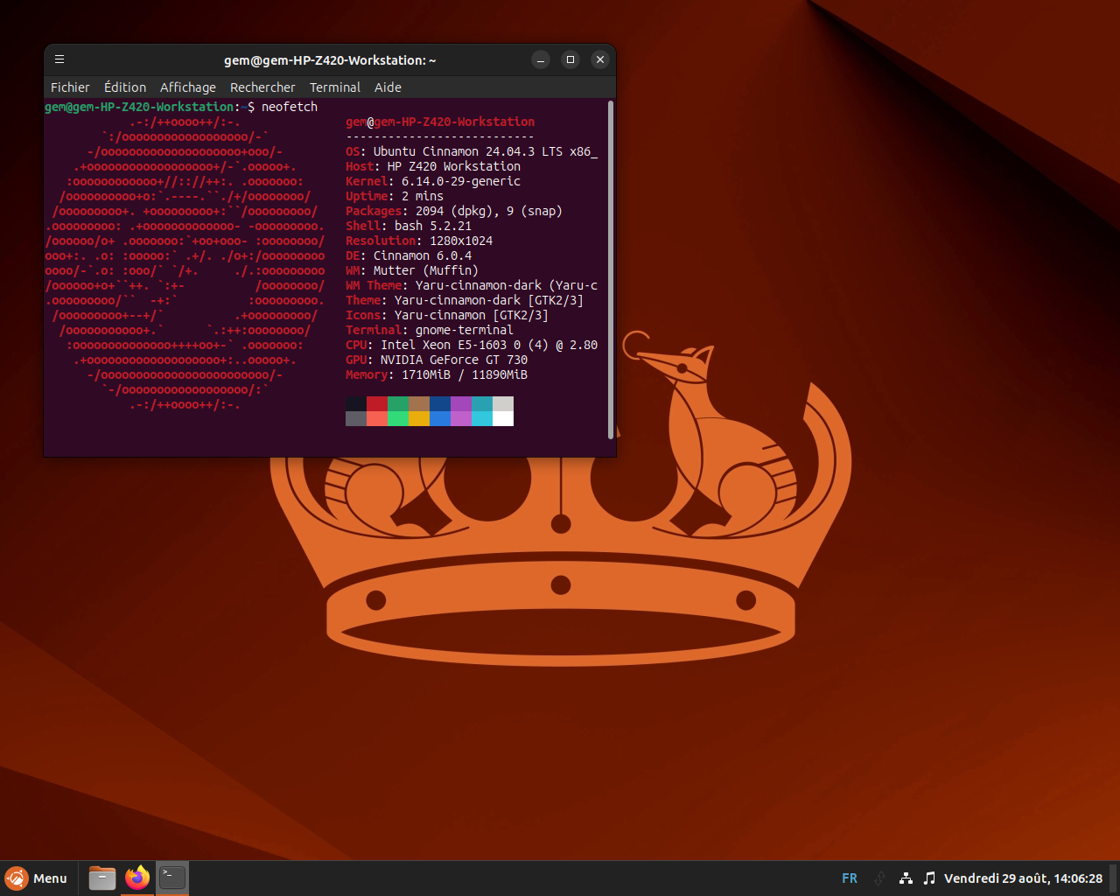This screenshot has height=896, width=1120.
Task: Click the Shell: bash 5.2.21 line
Action: tap(409, 226)
